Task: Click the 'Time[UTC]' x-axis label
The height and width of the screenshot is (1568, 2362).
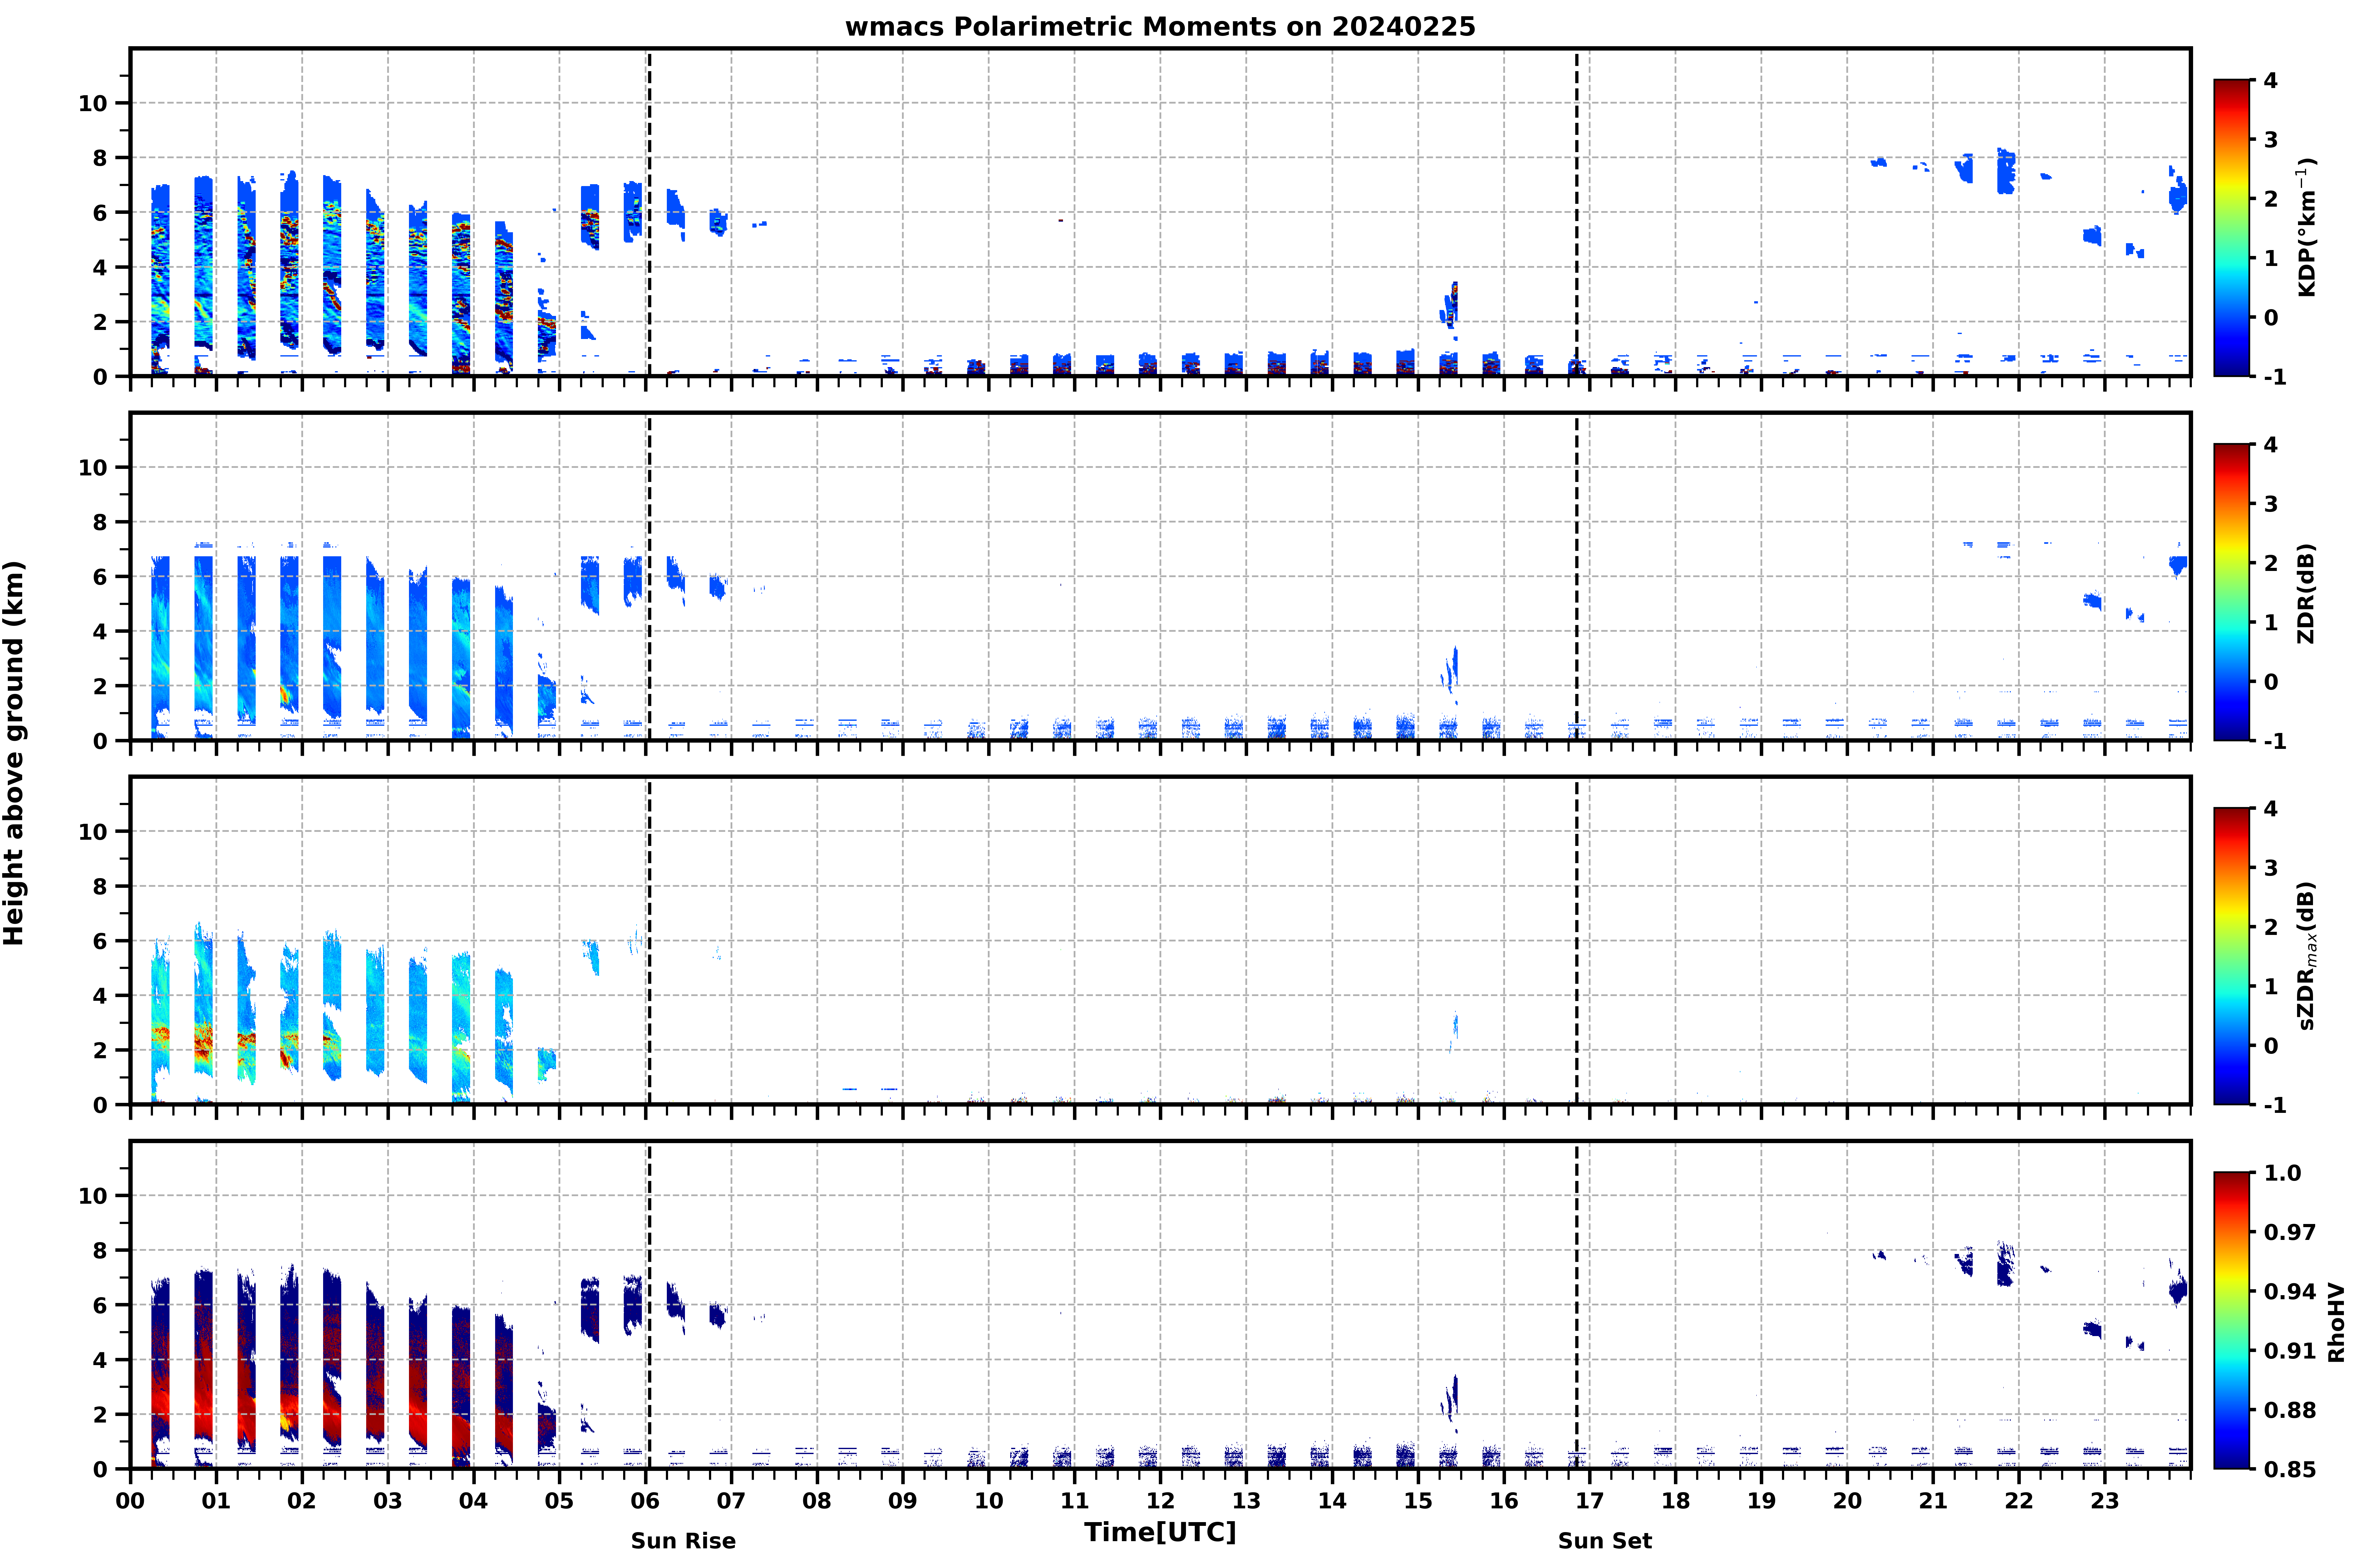Action: point(1160,1532)
